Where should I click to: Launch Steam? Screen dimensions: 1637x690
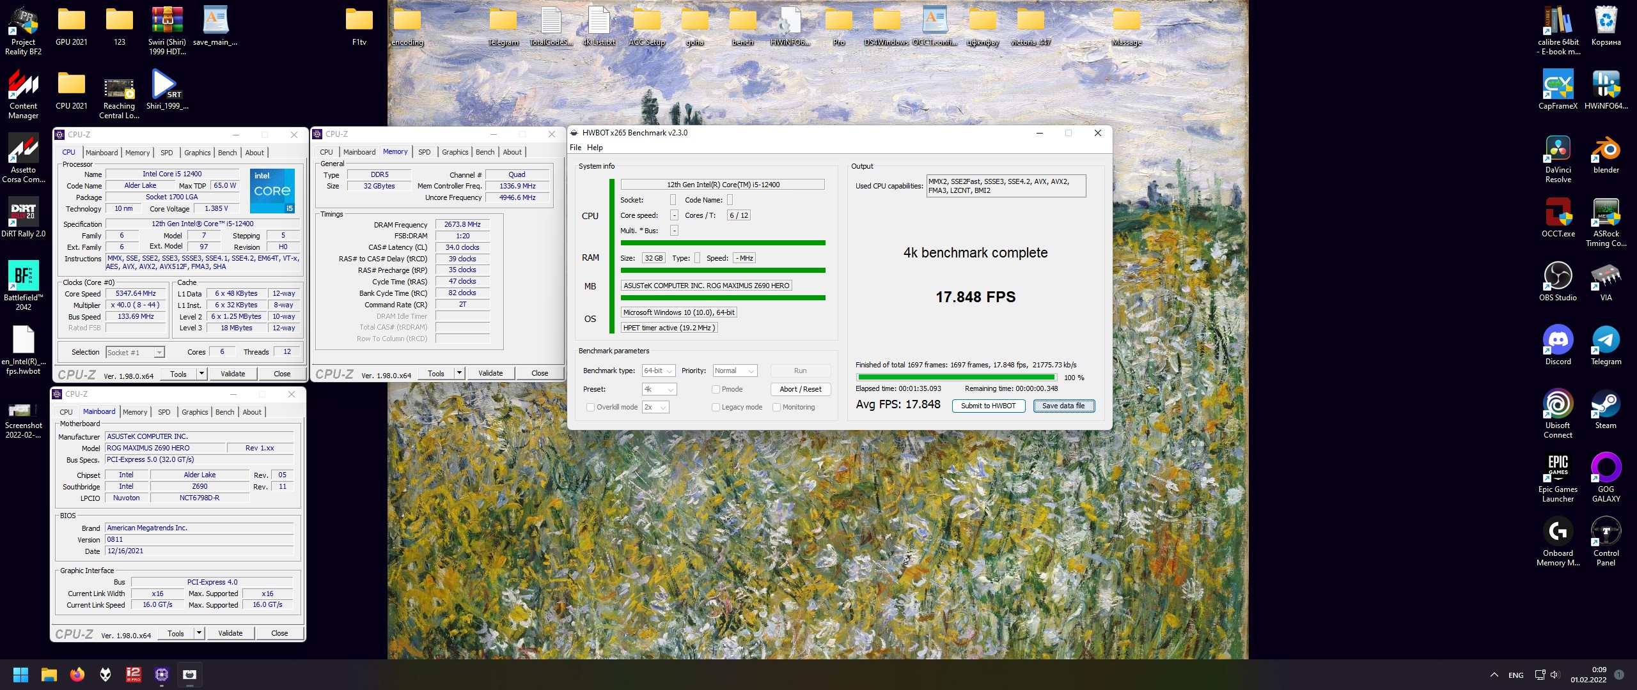tap(1606, 410)
